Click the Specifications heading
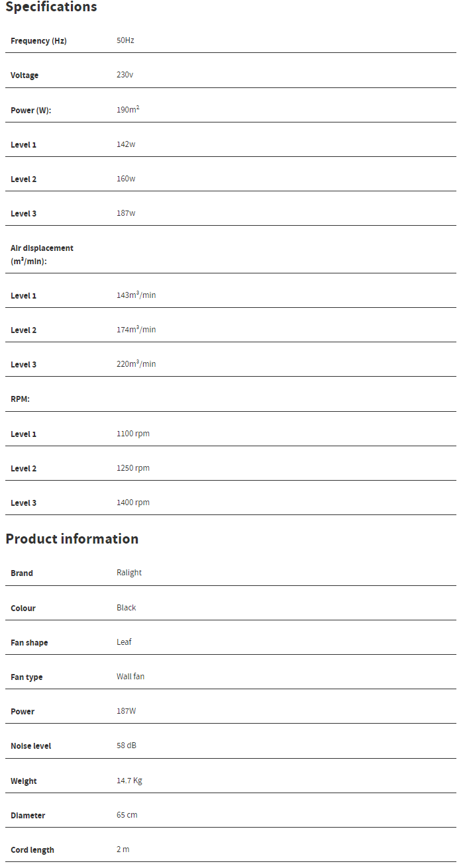Viewport: 463px width, 868px height. click(51, 7)
